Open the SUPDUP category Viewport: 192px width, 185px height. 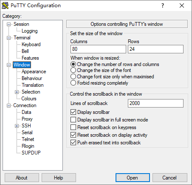point(31,153)
